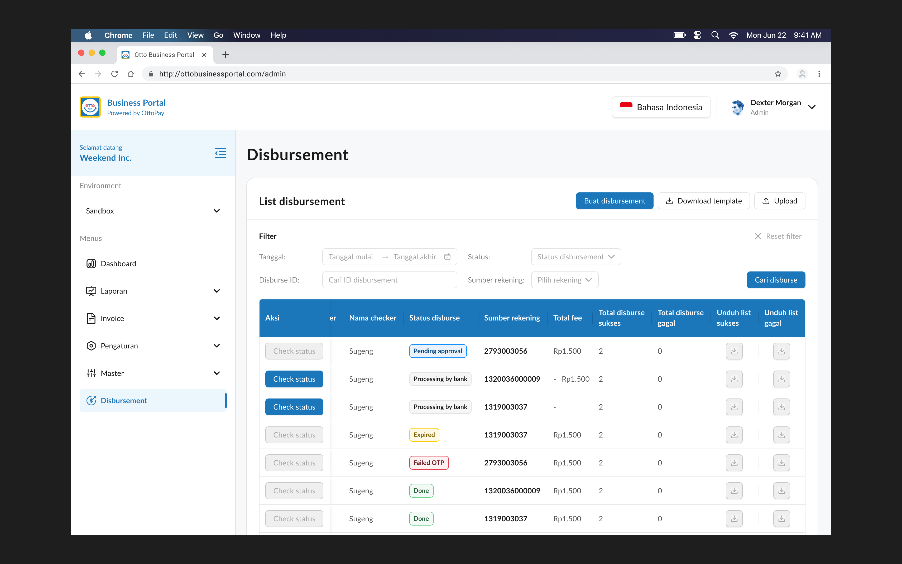Download sukses list for Pending approval row
The image size is (902, 564).
click(734, 351)
